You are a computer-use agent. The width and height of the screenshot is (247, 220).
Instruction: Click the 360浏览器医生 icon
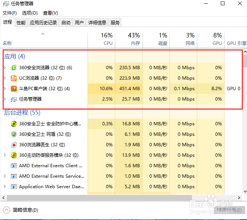[14, 145]
